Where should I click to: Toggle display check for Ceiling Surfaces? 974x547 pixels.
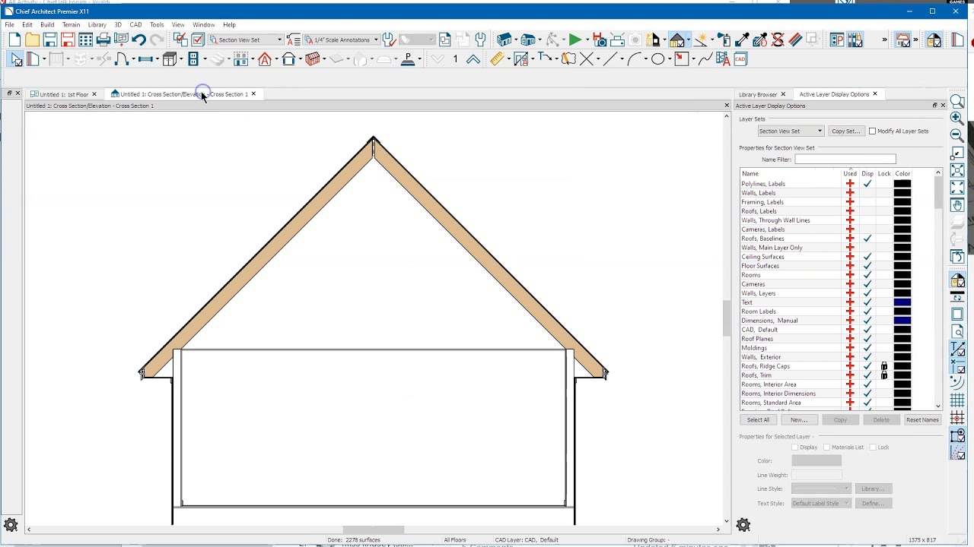coord(867,257)
